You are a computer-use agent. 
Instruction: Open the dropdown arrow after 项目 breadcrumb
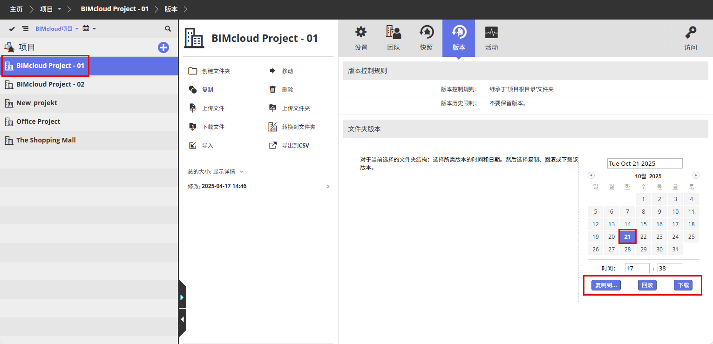pos(60,9)
